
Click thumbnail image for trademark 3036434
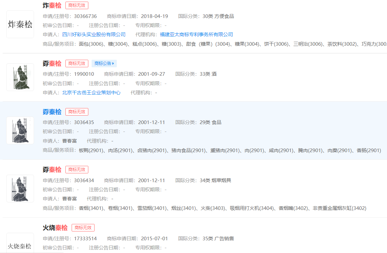[x=20, y=188]
